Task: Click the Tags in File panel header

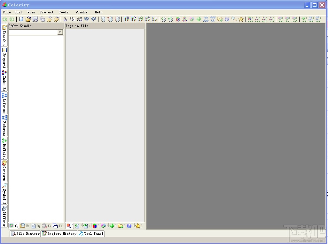Action: (x=105, y=26)
